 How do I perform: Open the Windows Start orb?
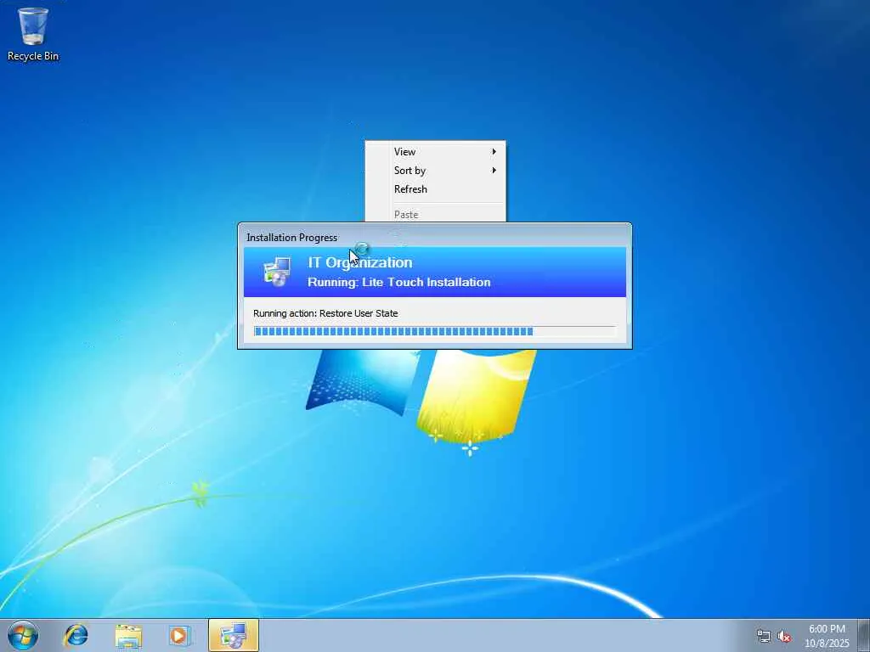[23, 635]
